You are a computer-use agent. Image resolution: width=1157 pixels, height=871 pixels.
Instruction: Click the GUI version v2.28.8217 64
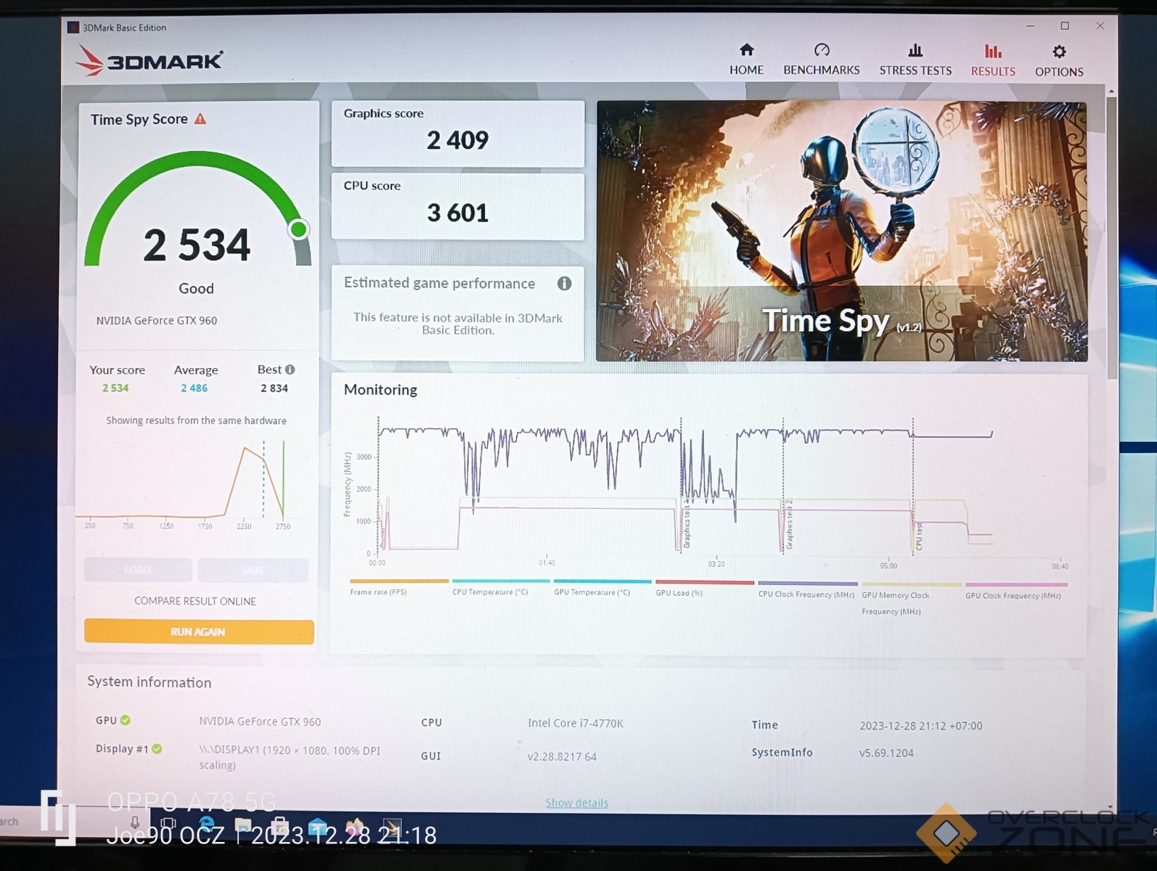[562, 756]
